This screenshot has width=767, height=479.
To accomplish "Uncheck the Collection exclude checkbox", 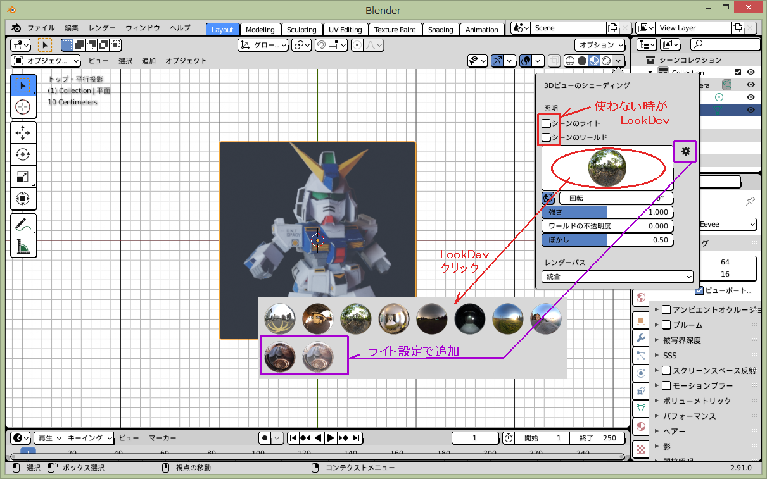I will click(x=737, y=72).
